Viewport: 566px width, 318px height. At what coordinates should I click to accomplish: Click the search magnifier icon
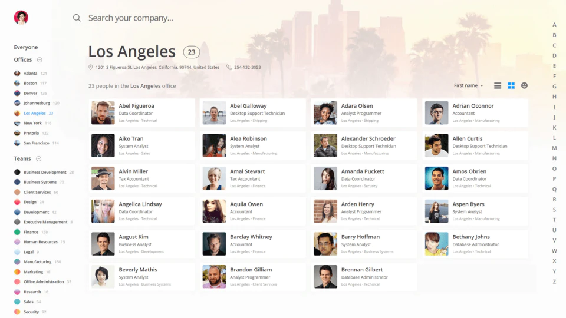pyautogui.click(x=77, y=18)
